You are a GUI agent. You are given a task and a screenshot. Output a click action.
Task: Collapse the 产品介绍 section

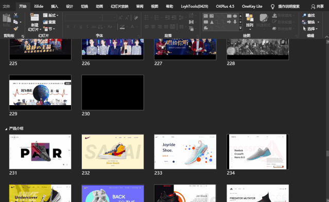tap(6, 129)
